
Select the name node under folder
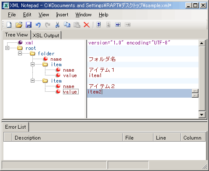point(56,59)
